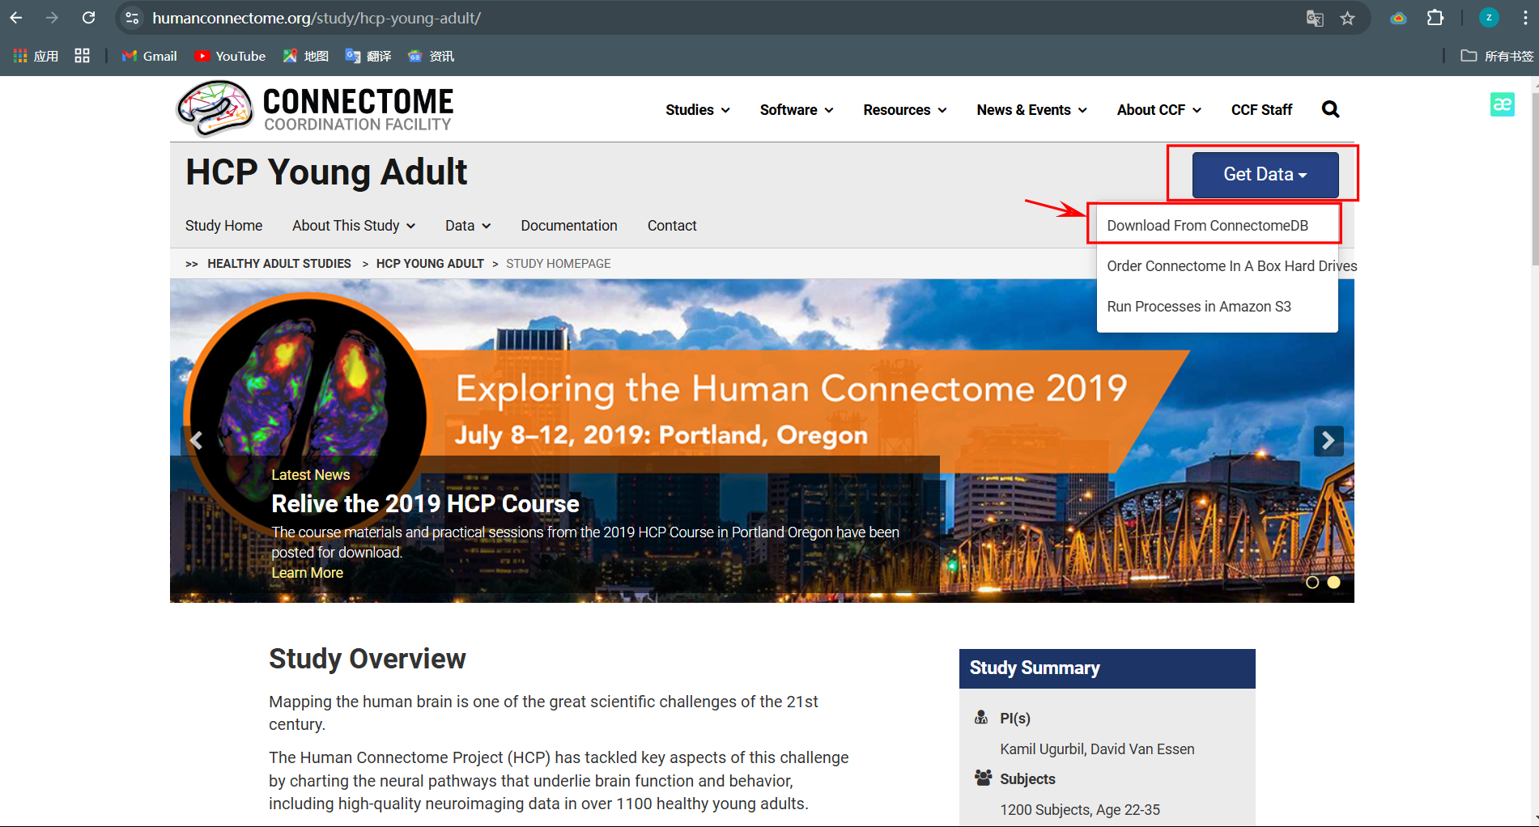Open Gmail from the bookmarks bar
The height and width of the screenshot is (827, 1539).
[149, 56]
